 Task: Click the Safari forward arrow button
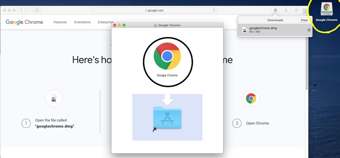pos(27,10)
